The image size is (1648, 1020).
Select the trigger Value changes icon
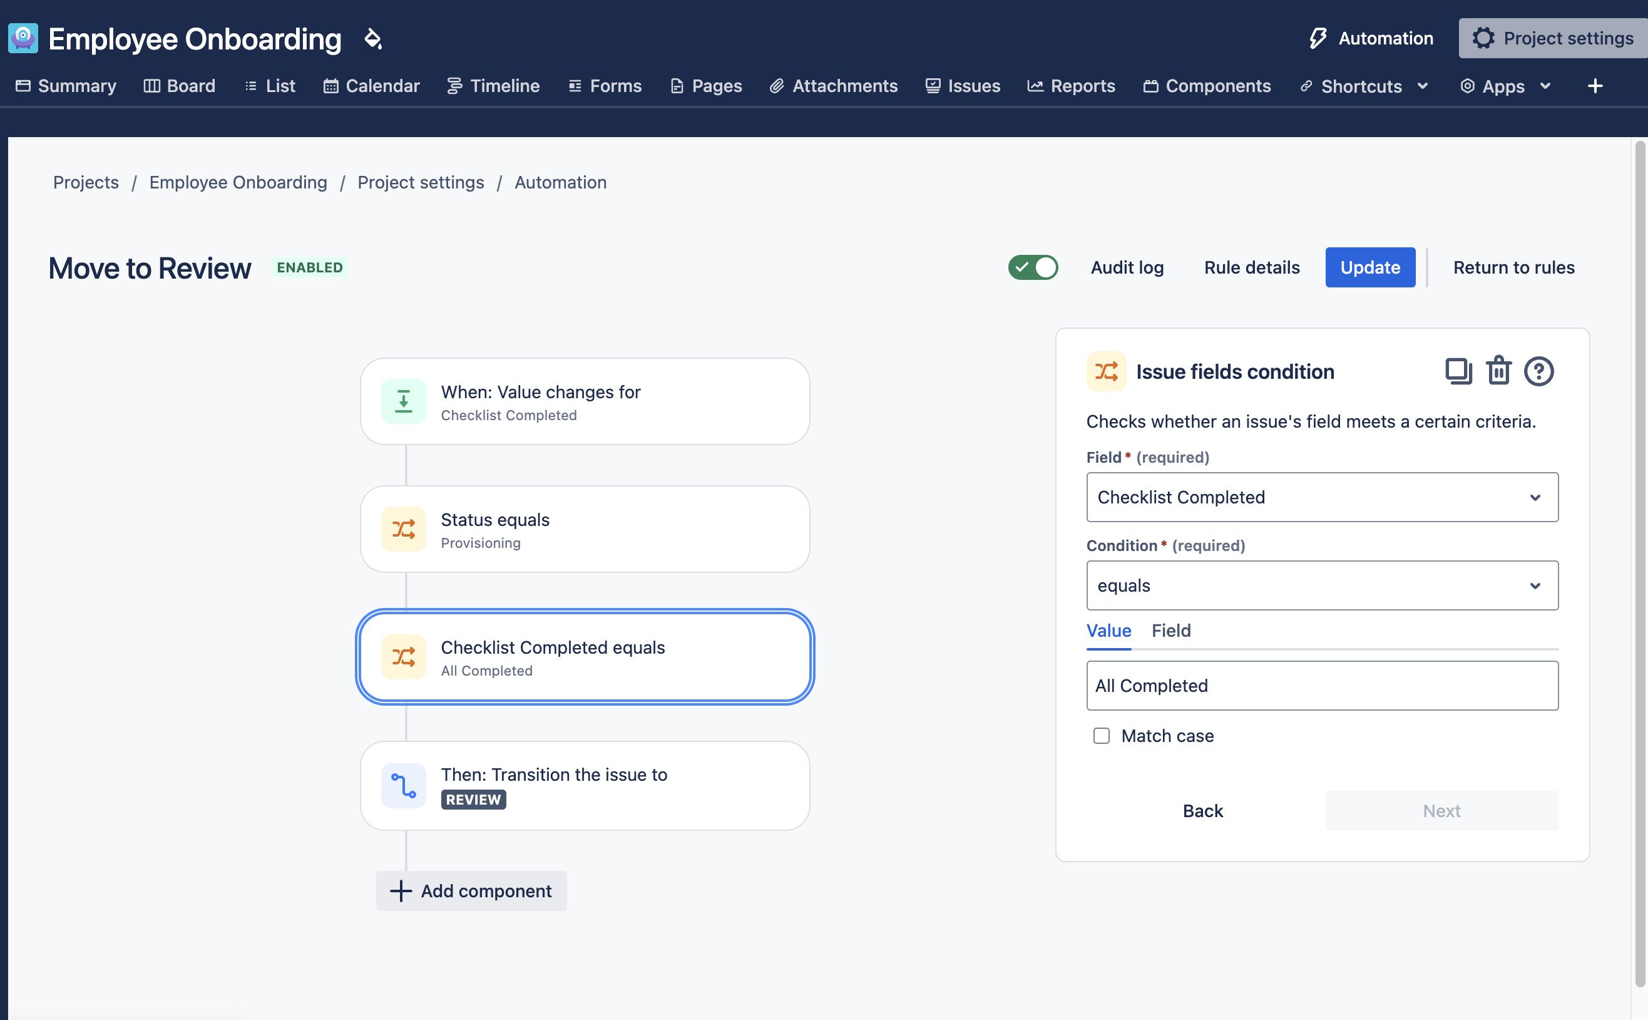[x=403, y=401]
